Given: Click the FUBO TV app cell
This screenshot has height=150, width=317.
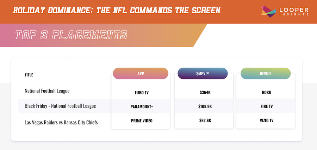Looking at the screenshot, I should click(140, 93).
